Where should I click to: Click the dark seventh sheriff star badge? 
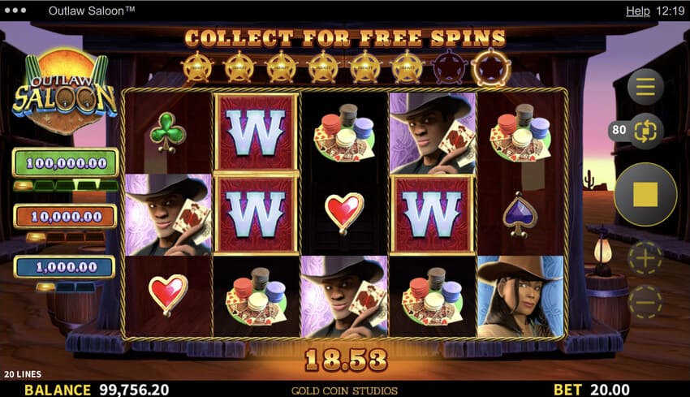click(449, 67)
